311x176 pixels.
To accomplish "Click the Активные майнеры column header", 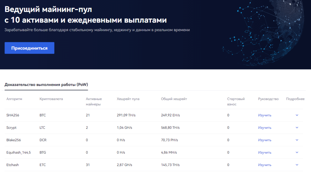I will point(94,101).
